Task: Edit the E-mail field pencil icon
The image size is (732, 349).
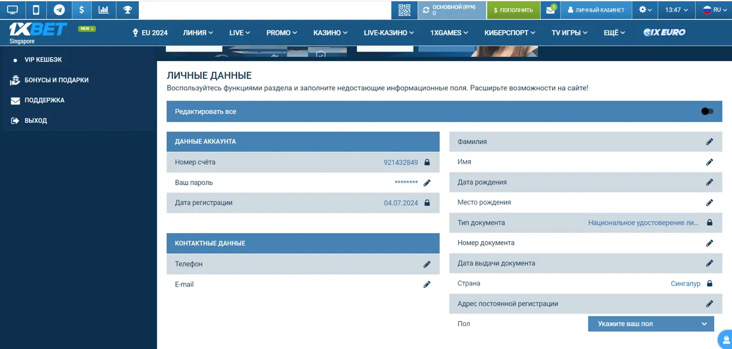Action: 427,285
